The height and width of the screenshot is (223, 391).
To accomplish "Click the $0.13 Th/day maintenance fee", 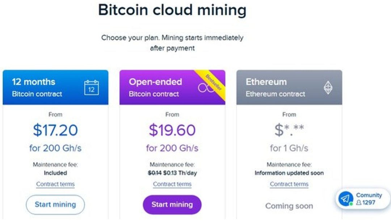I will coord(180,173).
